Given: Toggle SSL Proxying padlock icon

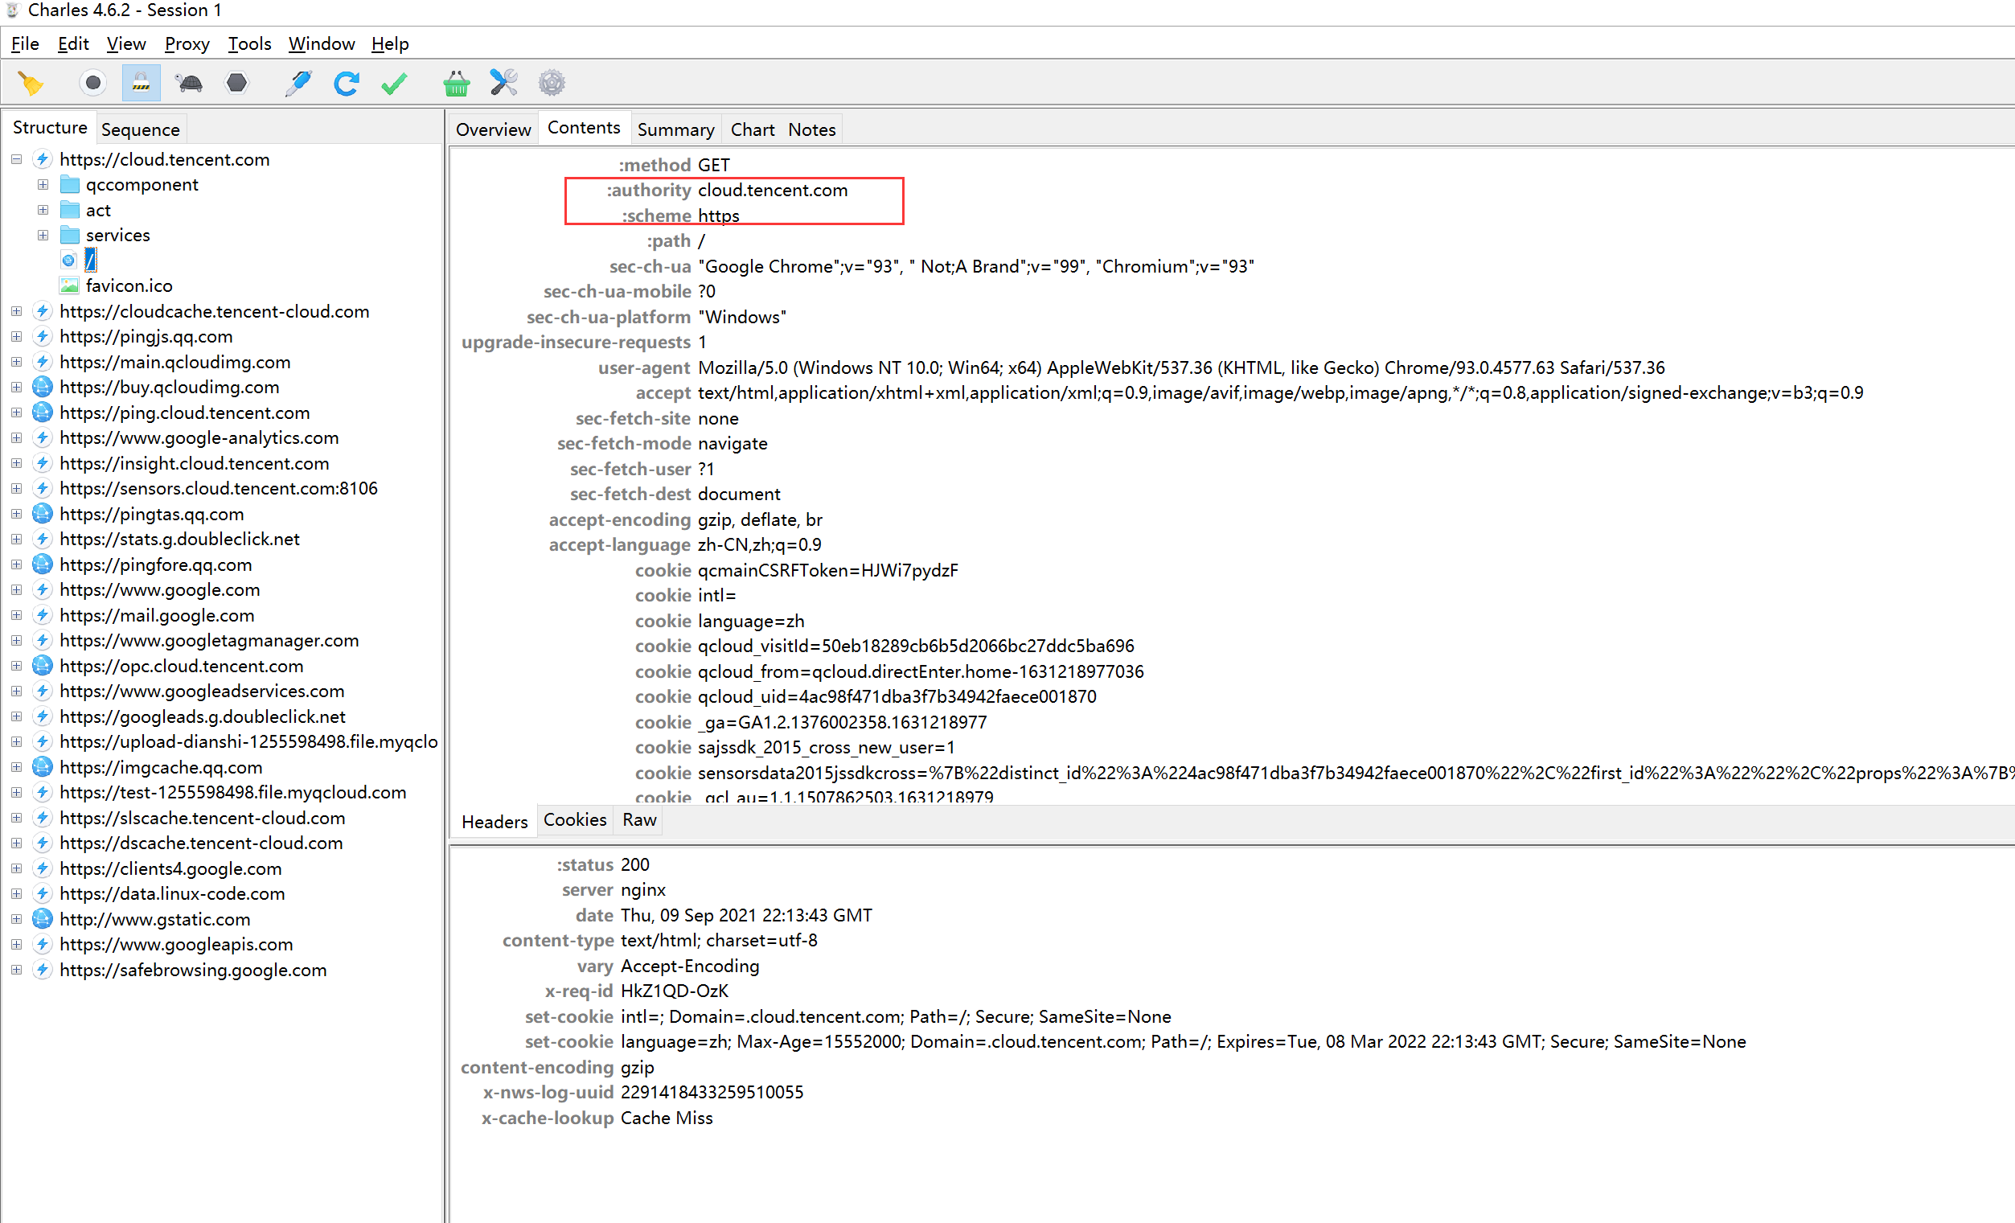Looking at the screenshot, I should (142, 83).
